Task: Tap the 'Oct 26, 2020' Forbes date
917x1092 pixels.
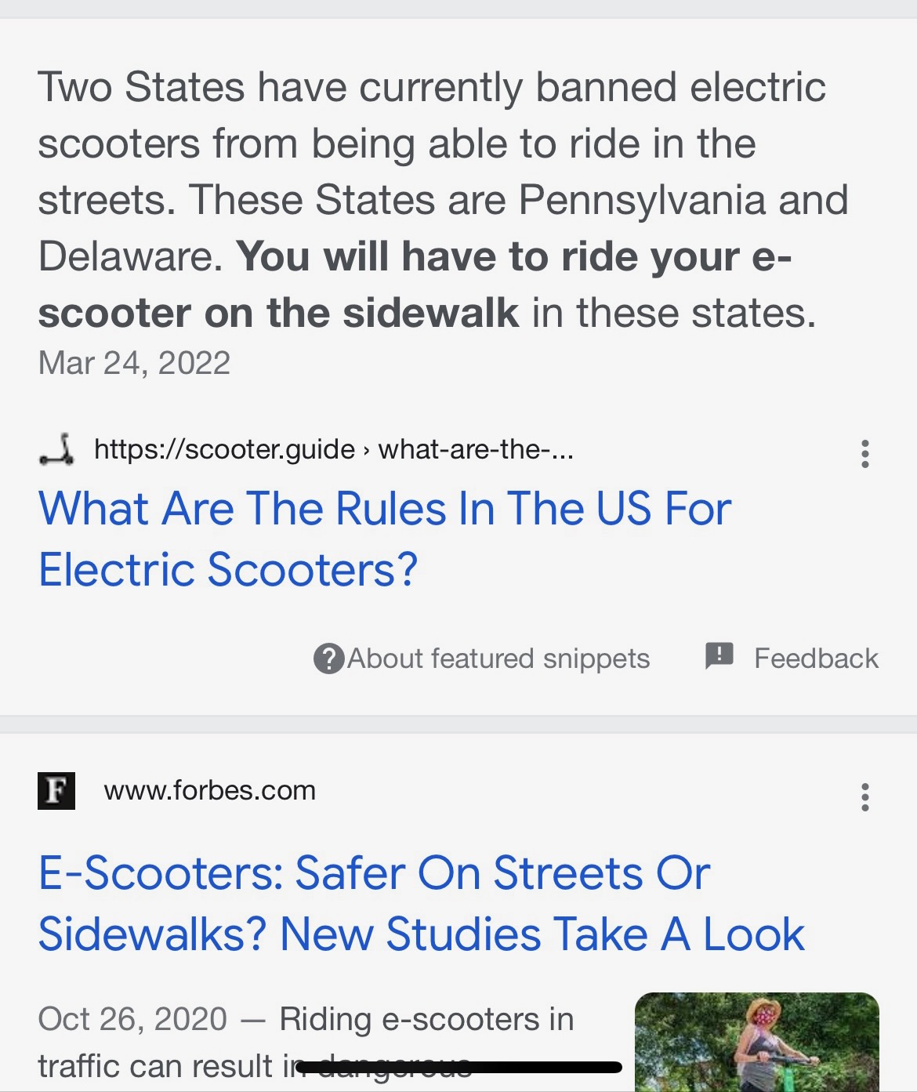Action: (132, 1019)
